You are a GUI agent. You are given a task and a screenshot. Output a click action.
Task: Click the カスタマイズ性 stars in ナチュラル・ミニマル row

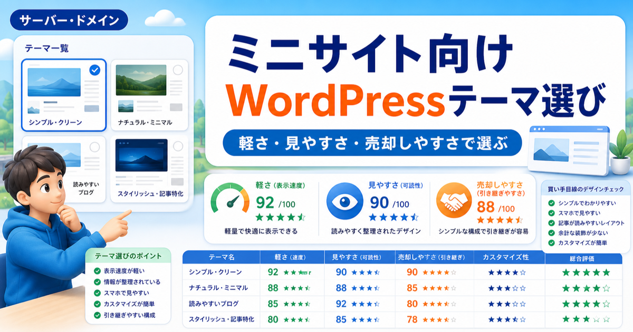[x=507, y=288]
